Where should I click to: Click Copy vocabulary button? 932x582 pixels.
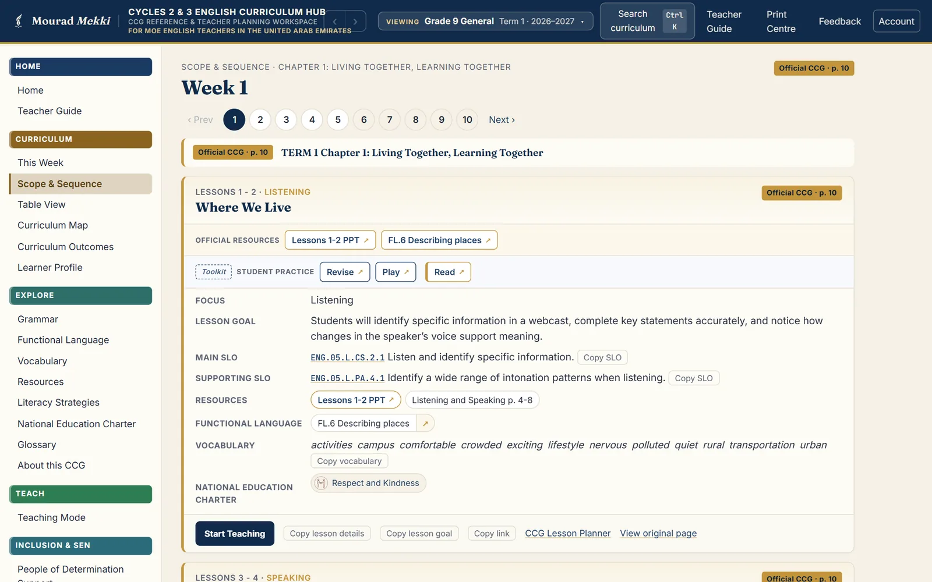(349, 461)
